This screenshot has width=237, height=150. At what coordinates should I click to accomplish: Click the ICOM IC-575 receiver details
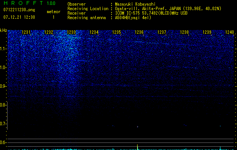(x=151, y=13)
